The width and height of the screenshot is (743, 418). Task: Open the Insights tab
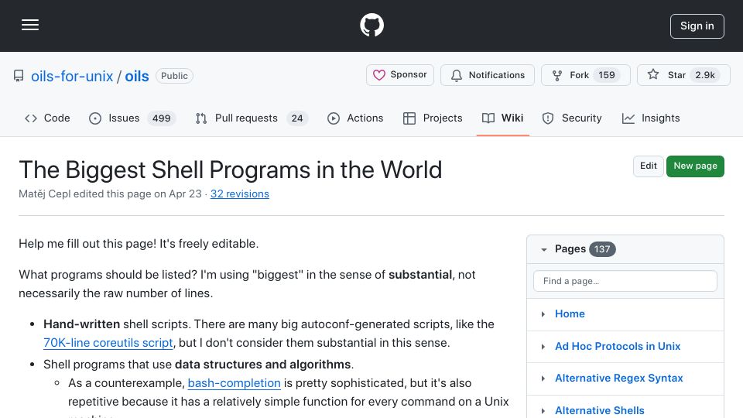click(651, 118)
